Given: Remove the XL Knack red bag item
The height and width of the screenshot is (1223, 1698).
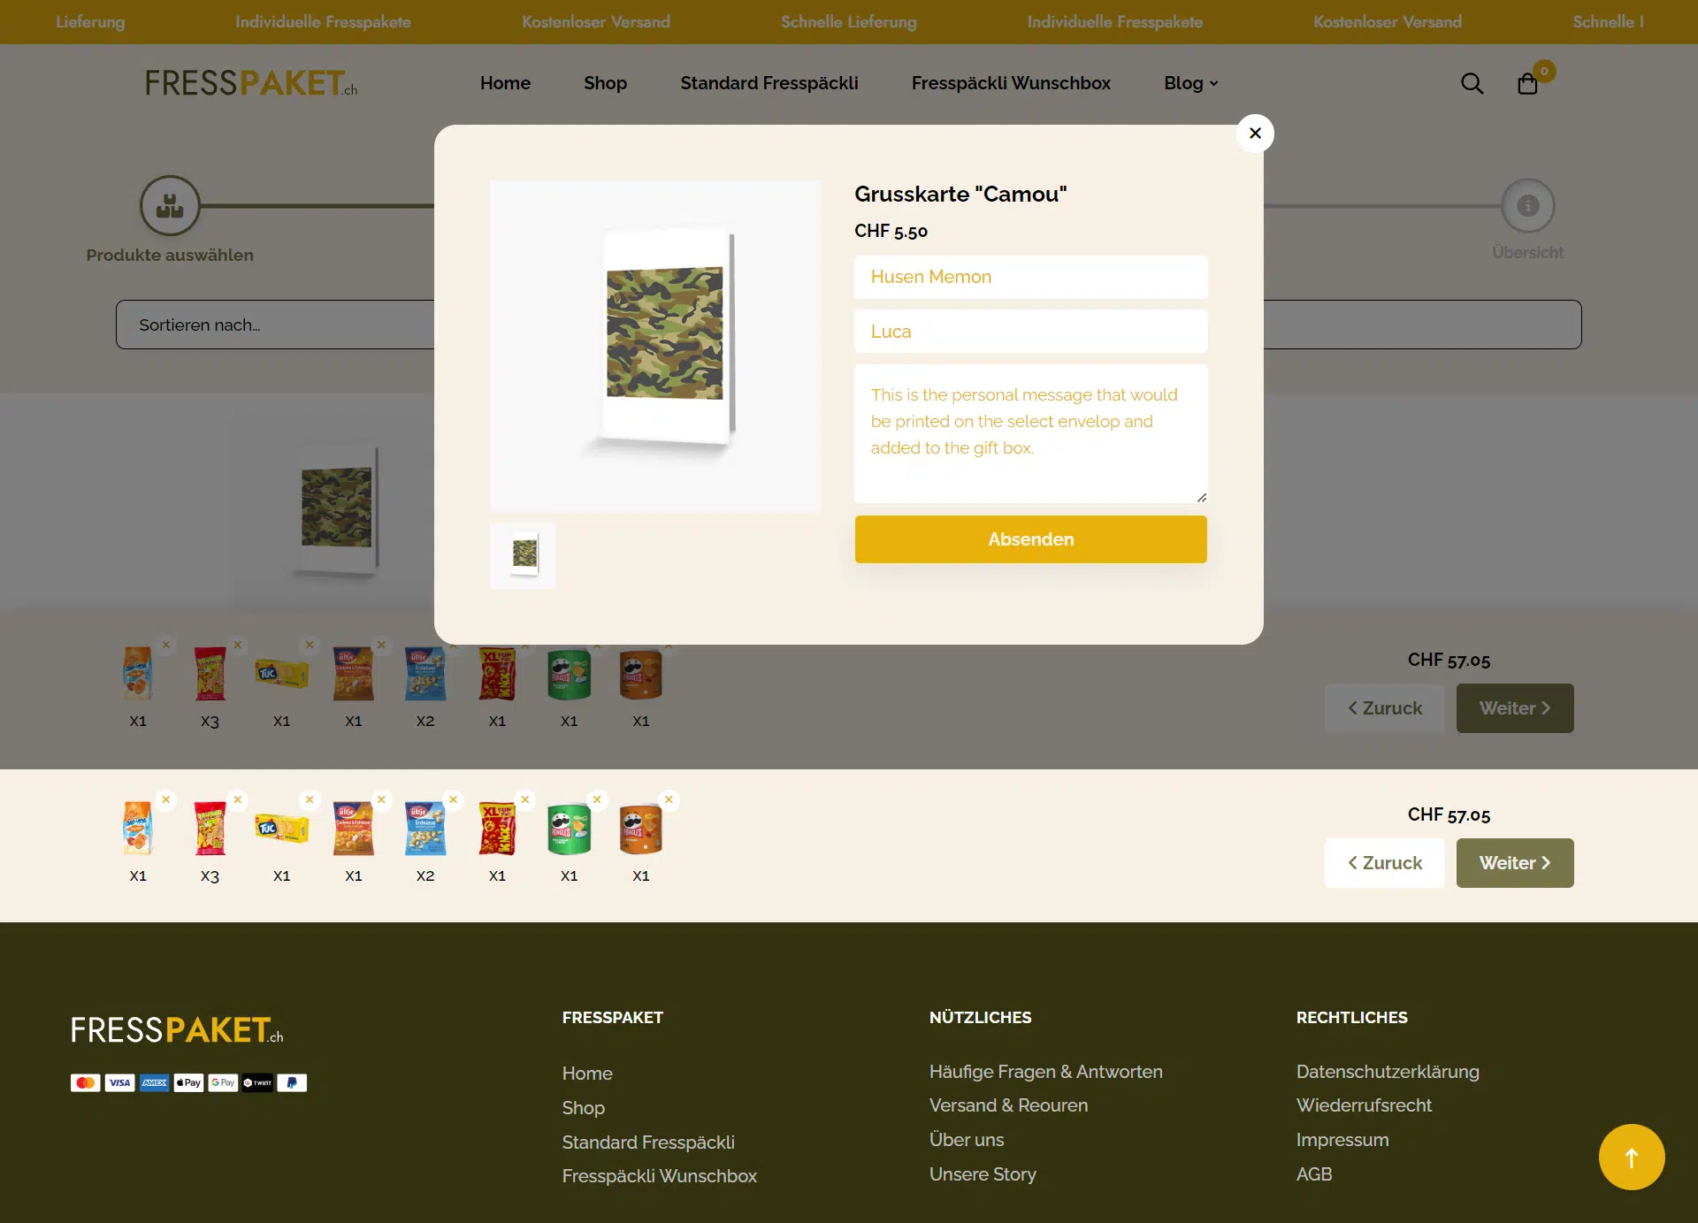Looking at the screenshot, I should pyautogui.click(x=525, y=799).
